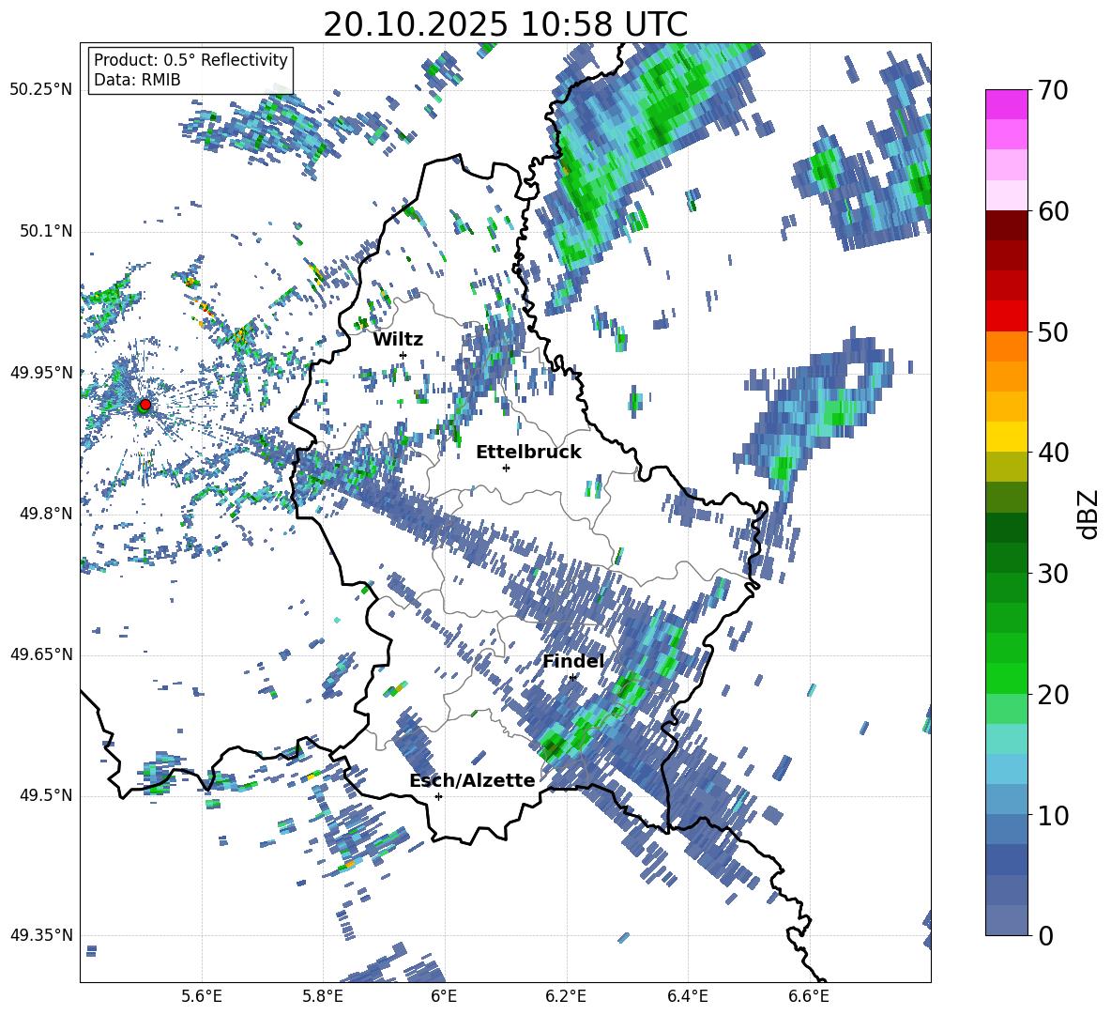This screenshot has width=1111, height=1015.
Task: Click the colorbar value 10
Action: 1053,815
